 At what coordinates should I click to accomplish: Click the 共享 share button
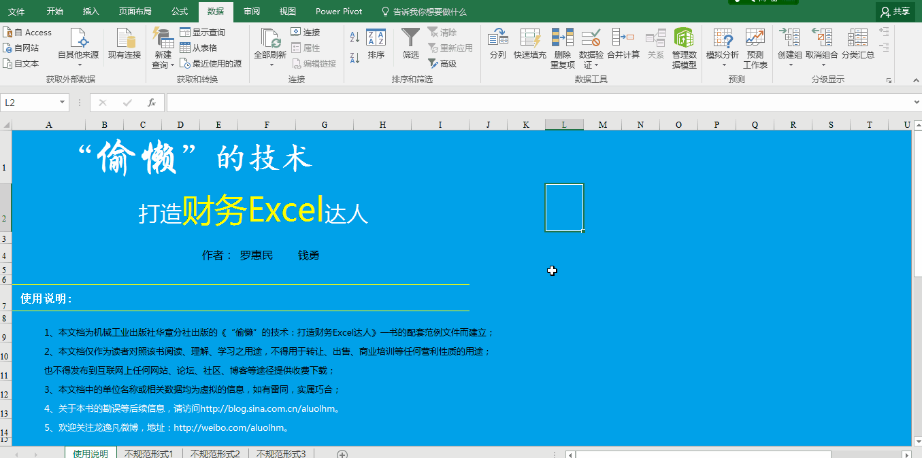[895, 12]
